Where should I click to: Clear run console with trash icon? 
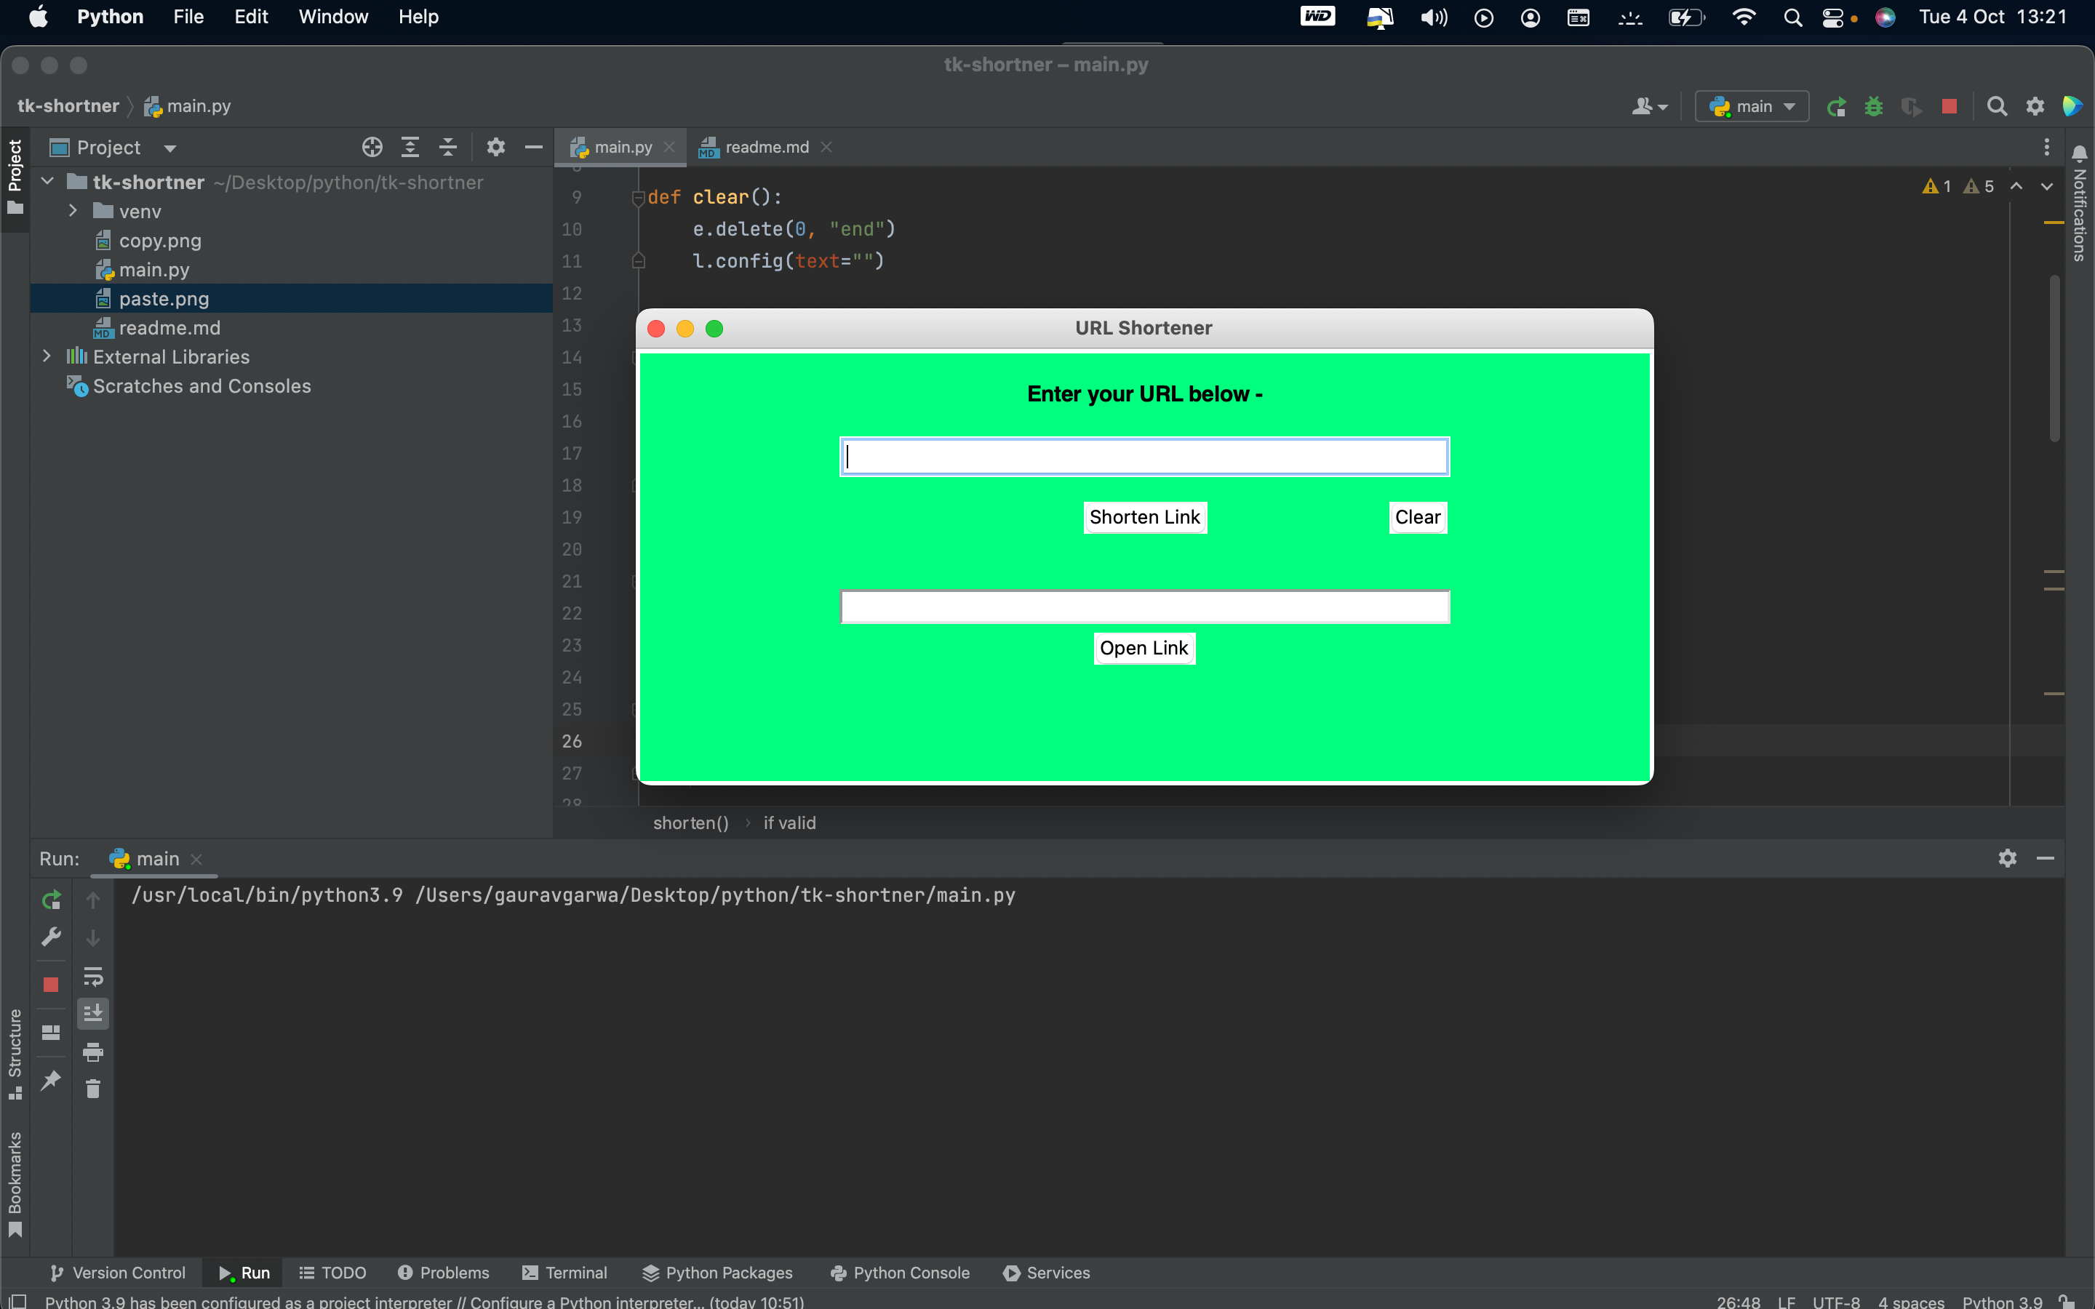point(92,1088)
